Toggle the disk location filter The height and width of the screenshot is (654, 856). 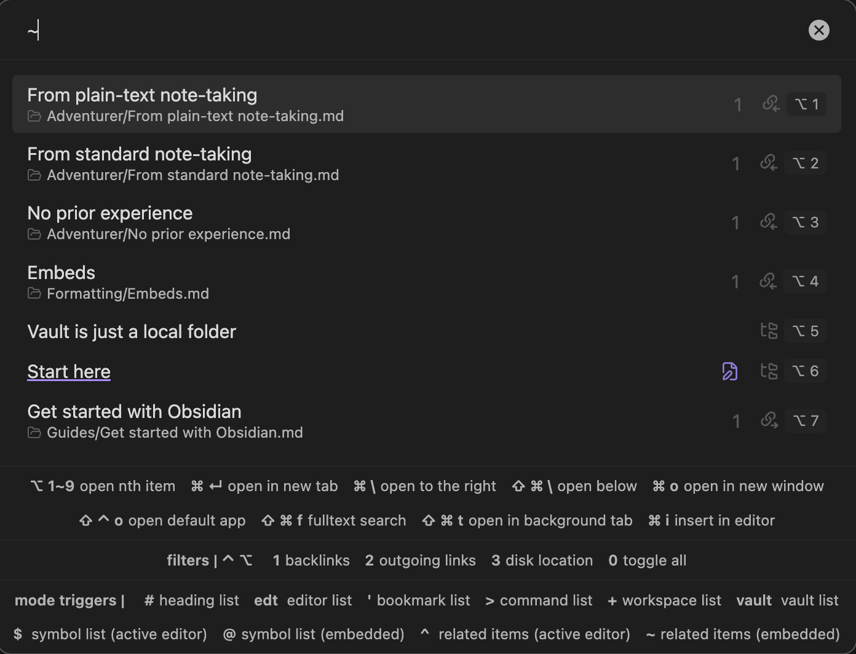[542, 561]
